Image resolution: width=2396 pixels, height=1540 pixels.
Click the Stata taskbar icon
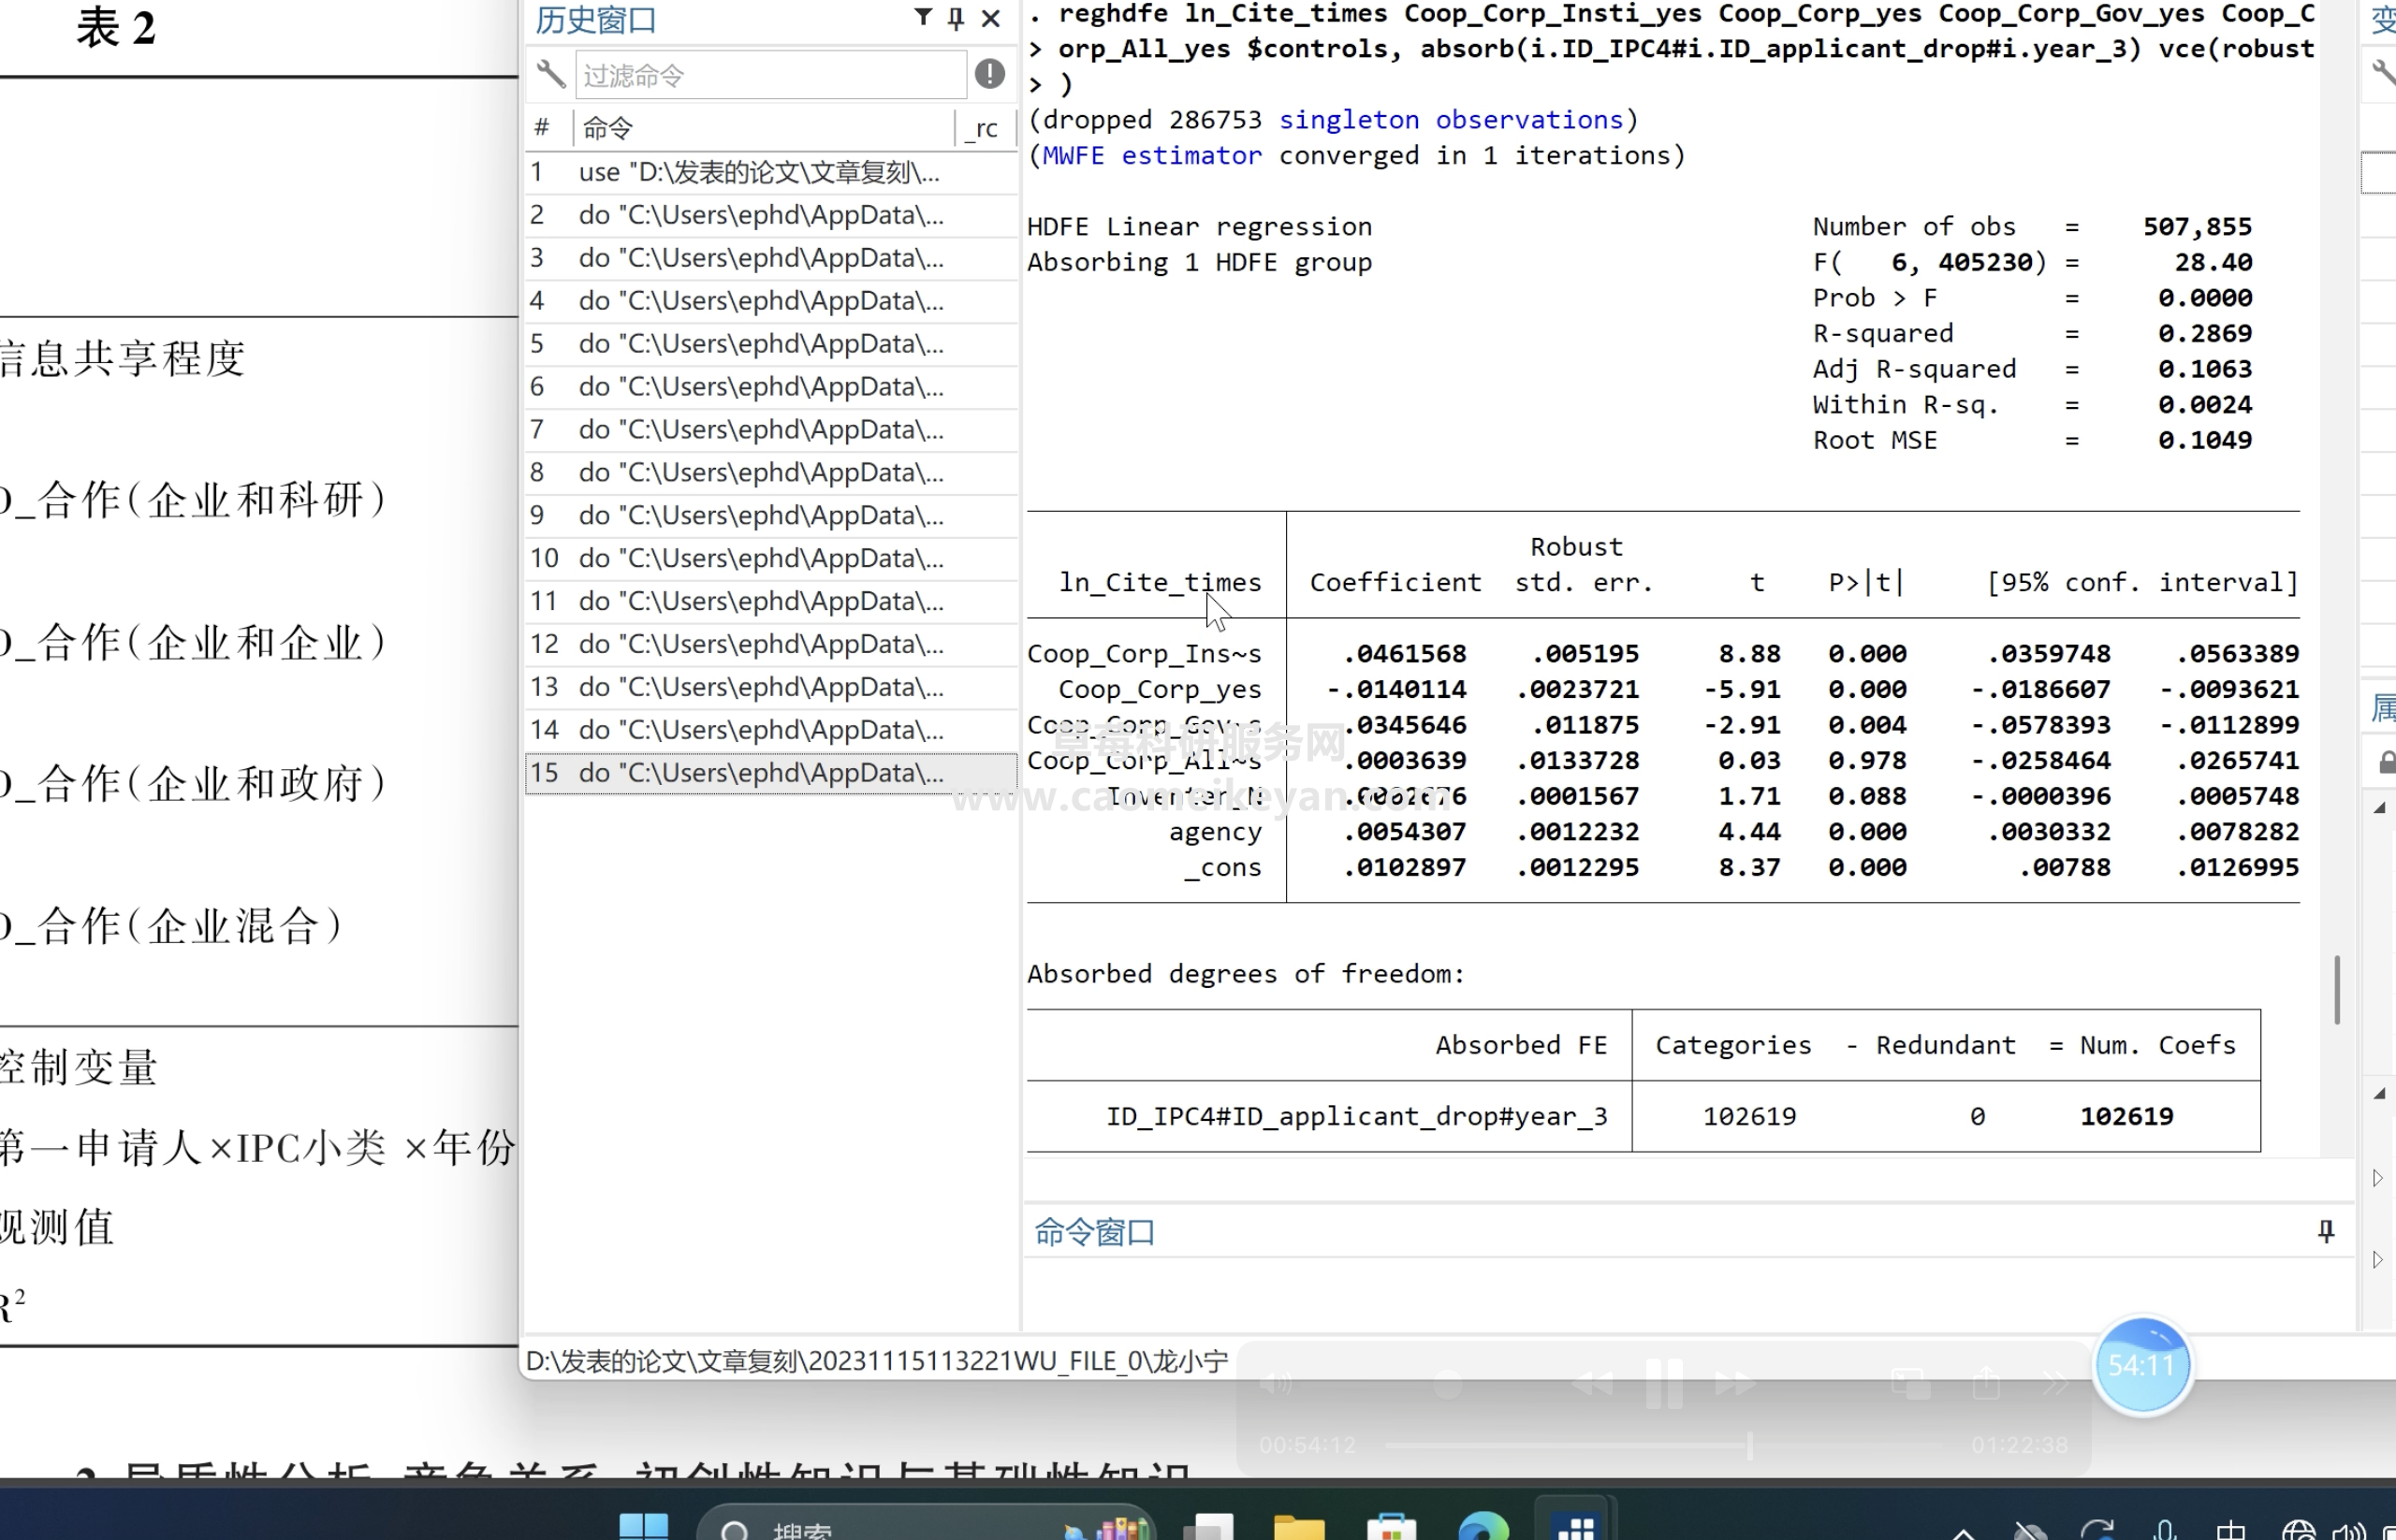(1574, 1525)
